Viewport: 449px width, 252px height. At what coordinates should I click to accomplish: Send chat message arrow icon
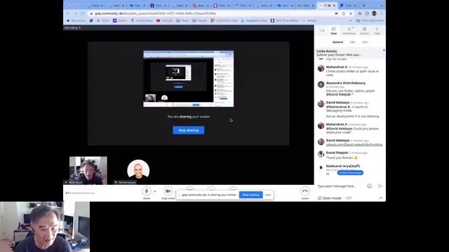pyautogui.click(x=380, y=186)
